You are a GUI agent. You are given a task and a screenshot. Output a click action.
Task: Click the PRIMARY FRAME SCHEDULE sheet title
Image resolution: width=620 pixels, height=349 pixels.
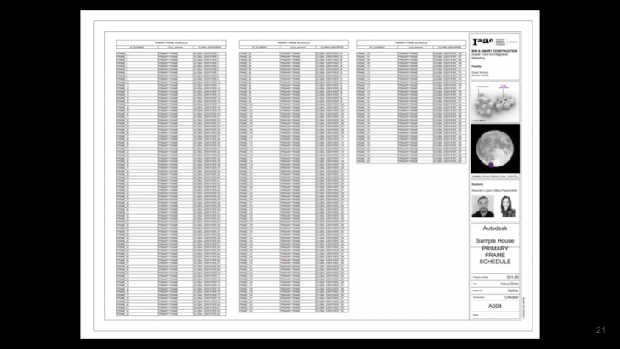coord(495,256)
